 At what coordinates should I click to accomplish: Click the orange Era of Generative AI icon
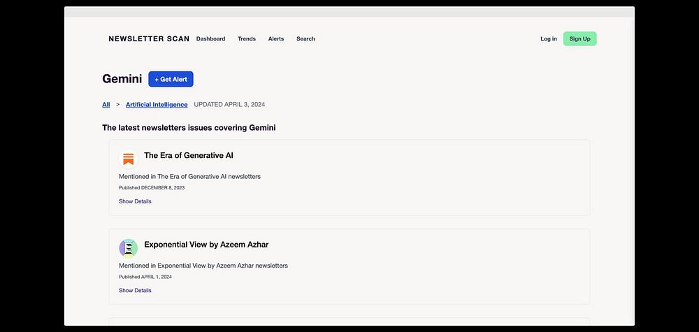point(129,159)
